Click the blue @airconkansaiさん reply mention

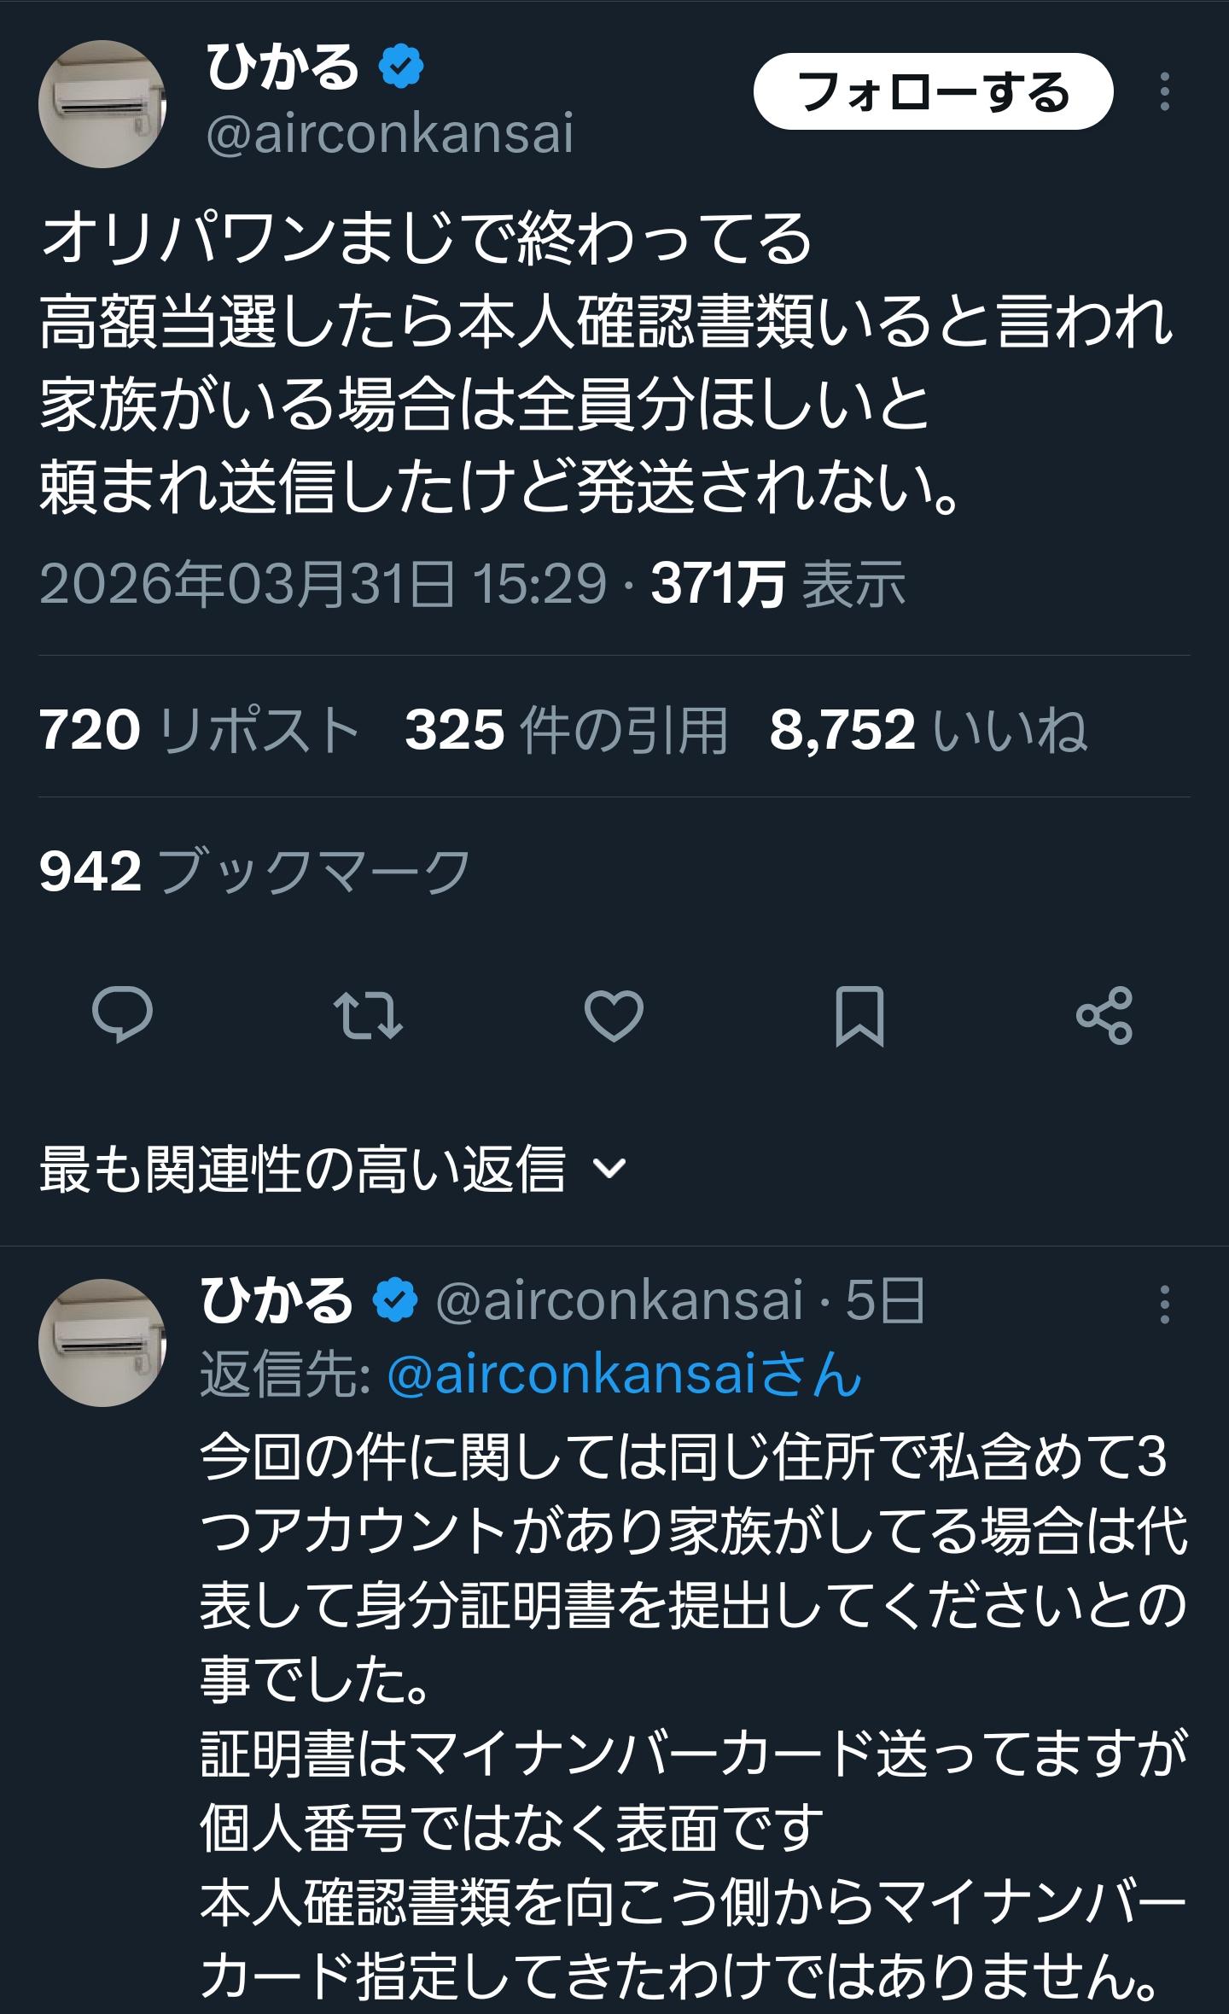(625, 1376)
